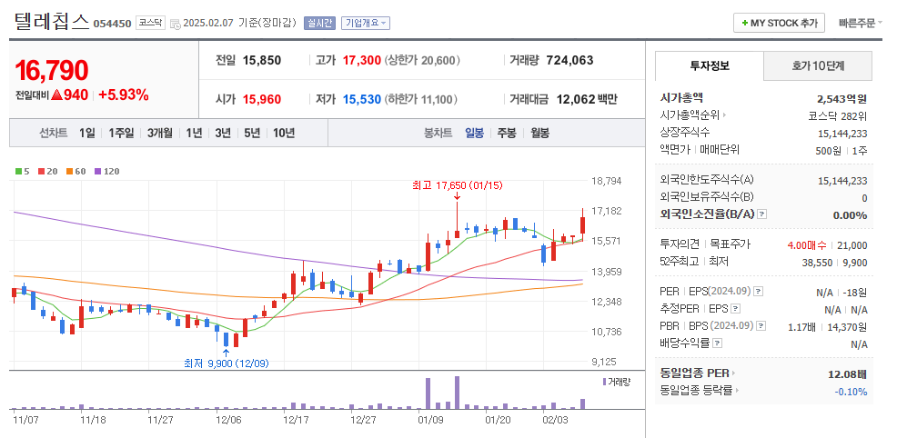Click the arrow next to 동일업종 등락률
Image resolution: width=907 pixels, height=438 pixels.
point(738,391)
